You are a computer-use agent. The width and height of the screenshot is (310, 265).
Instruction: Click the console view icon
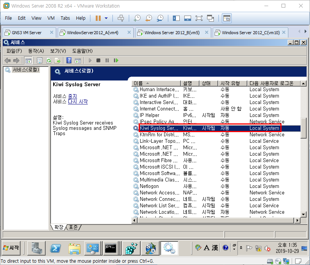pos(226,18)
